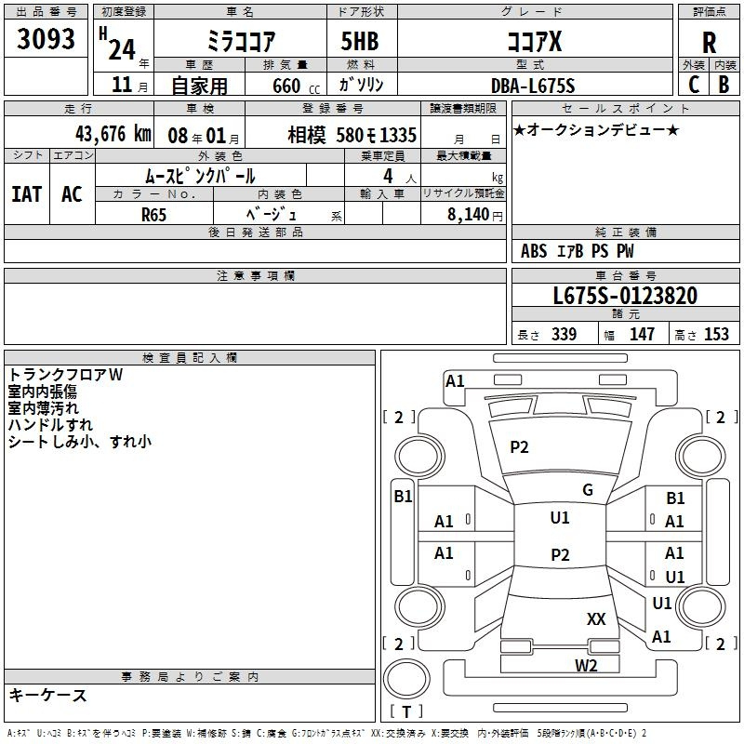Select the fuel type ガソリン

361,85
